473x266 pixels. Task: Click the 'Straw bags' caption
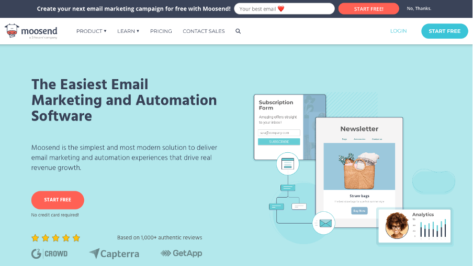(x=359, y=196)
